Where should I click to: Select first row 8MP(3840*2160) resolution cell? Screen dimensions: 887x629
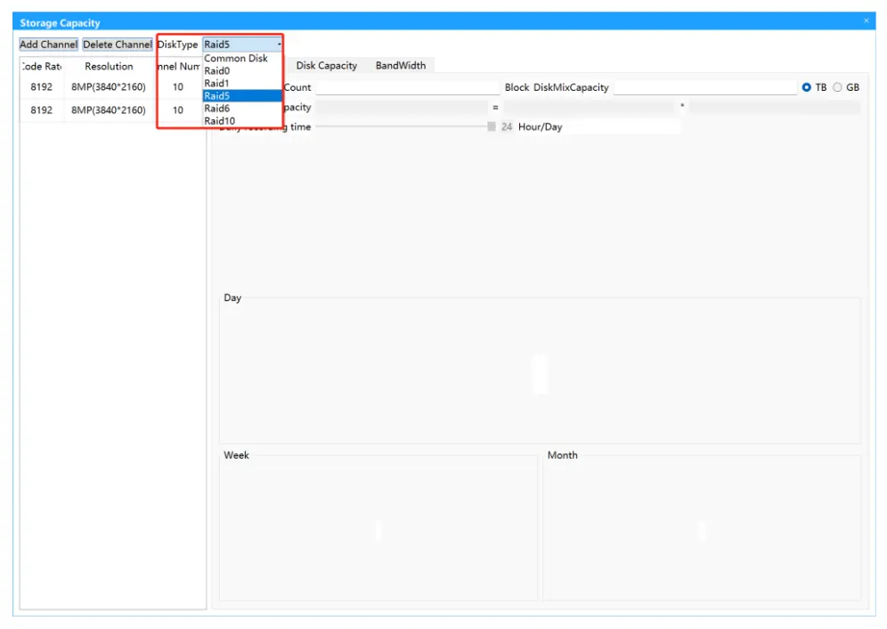[x=109, y=86]
